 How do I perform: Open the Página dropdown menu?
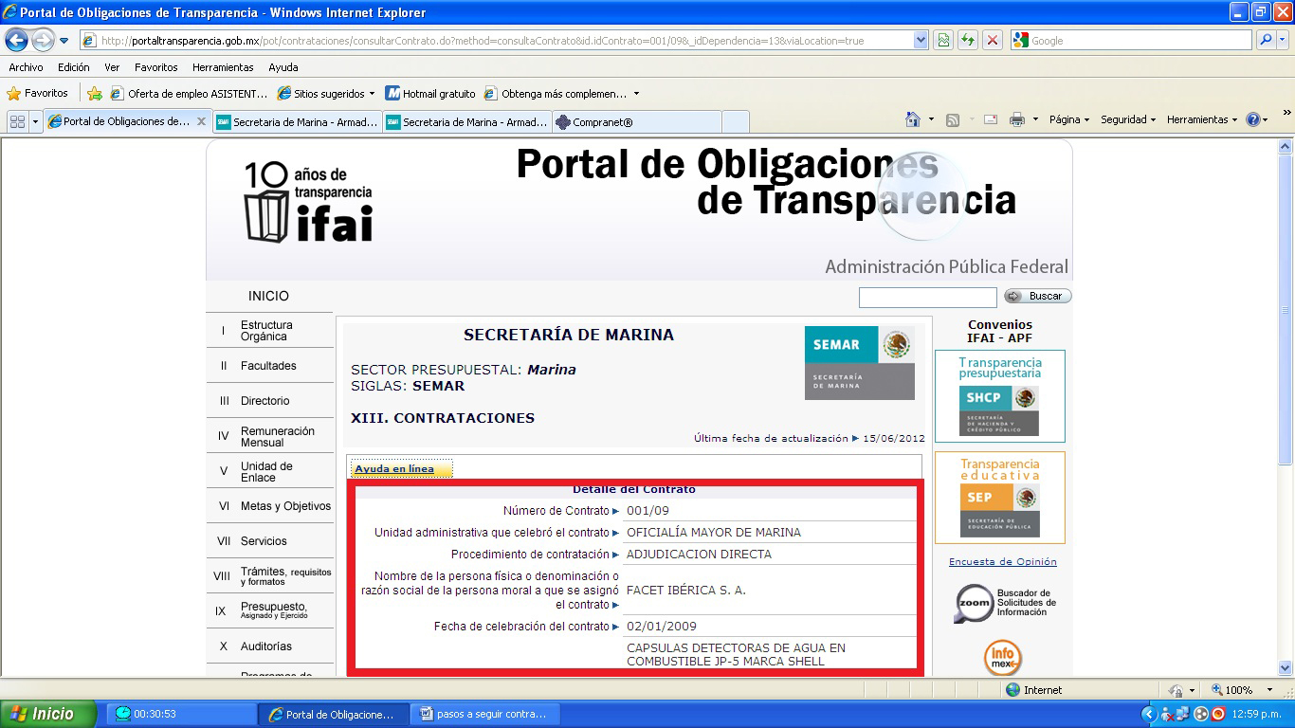1069,120
